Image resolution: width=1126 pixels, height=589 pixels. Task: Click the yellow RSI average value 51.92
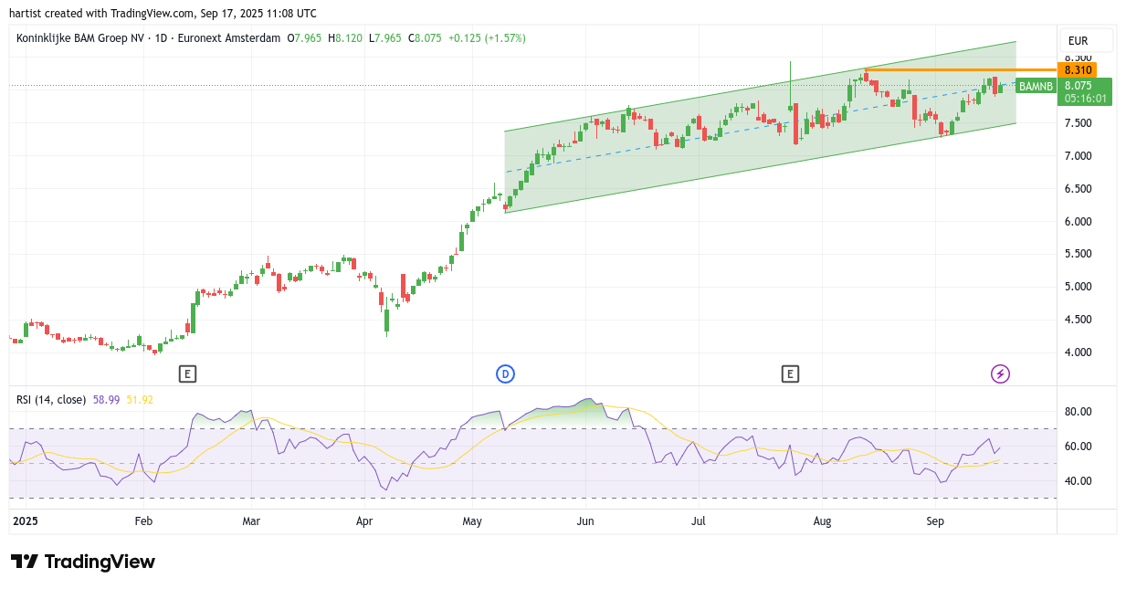pyautogui.click(x=140, y=399)
